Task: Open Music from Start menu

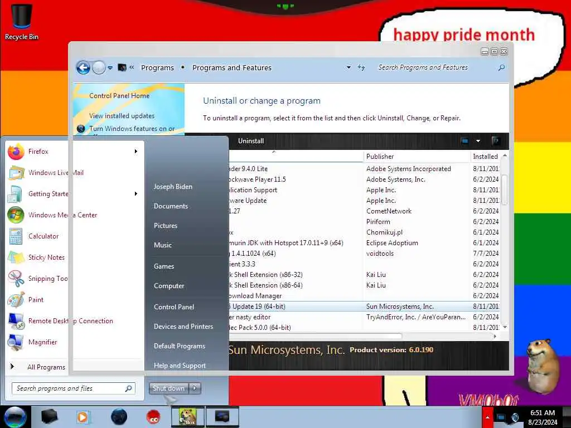Action: pos(163,245)
